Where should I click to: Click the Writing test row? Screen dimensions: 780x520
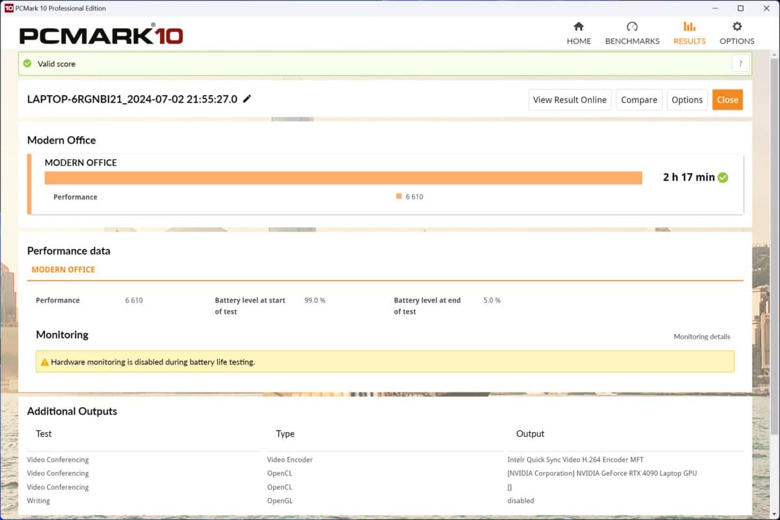[38, 500]
